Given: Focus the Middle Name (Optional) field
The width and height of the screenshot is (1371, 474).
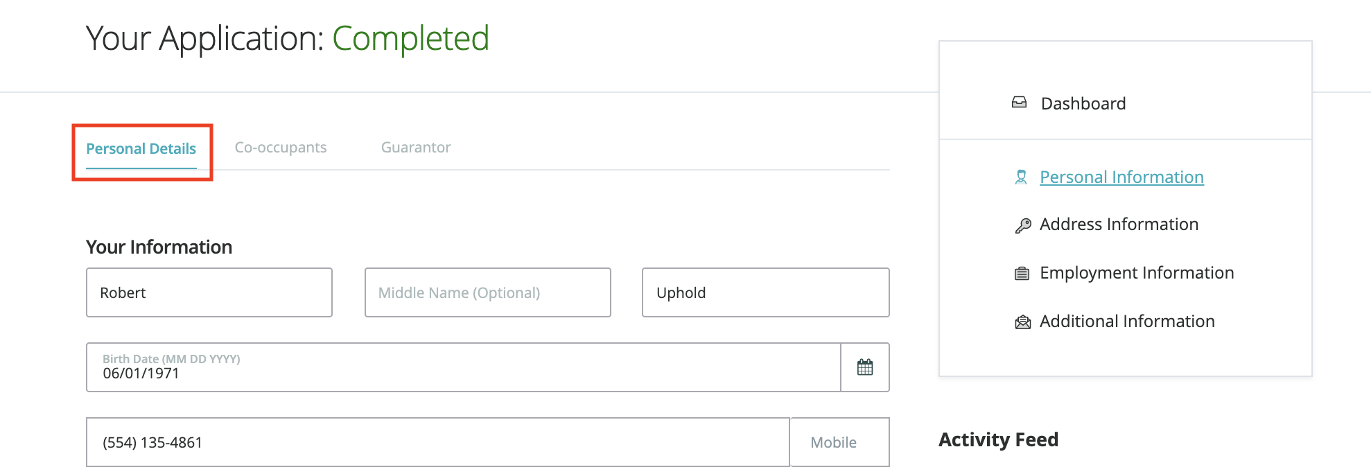Looking at the screenshot, I should (x=487, y=292).
